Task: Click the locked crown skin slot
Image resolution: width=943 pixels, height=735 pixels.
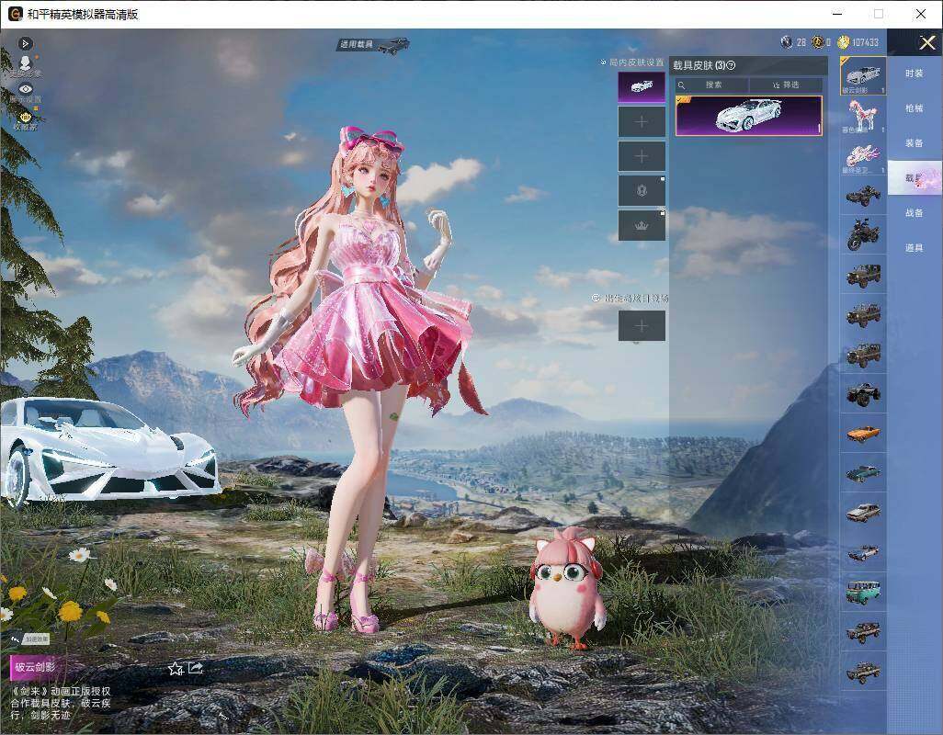Action: tap(642, 225)
